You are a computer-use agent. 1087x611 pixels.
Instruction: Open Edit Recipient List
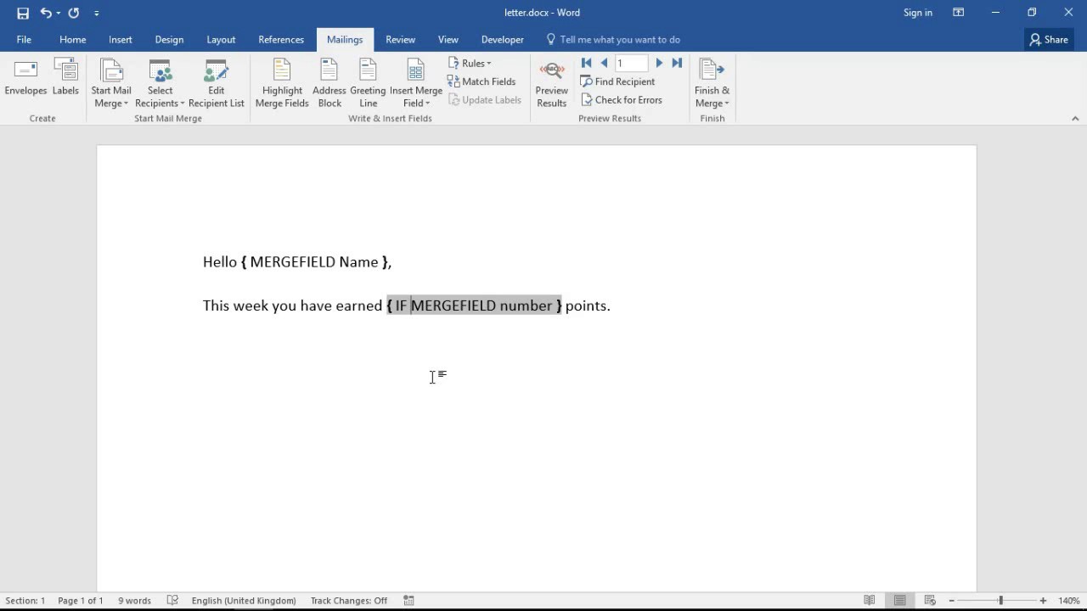coord(217,81)
